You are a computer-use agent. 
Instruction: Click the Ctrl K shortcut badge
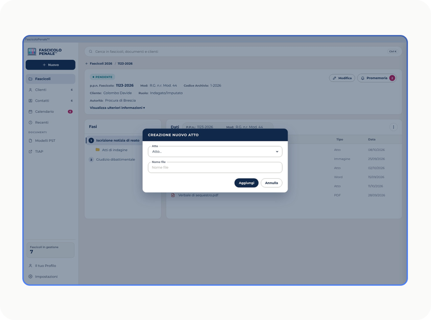click(x=393, y=51)
